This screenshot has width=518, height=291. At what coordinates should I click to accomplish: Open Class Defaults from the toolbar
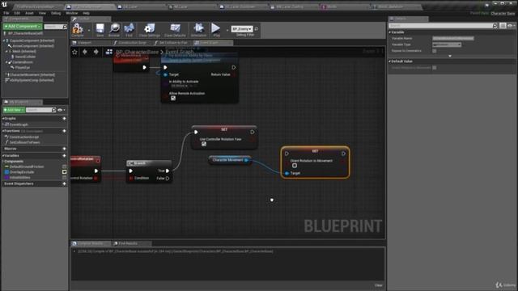click(x=175, y=30)
